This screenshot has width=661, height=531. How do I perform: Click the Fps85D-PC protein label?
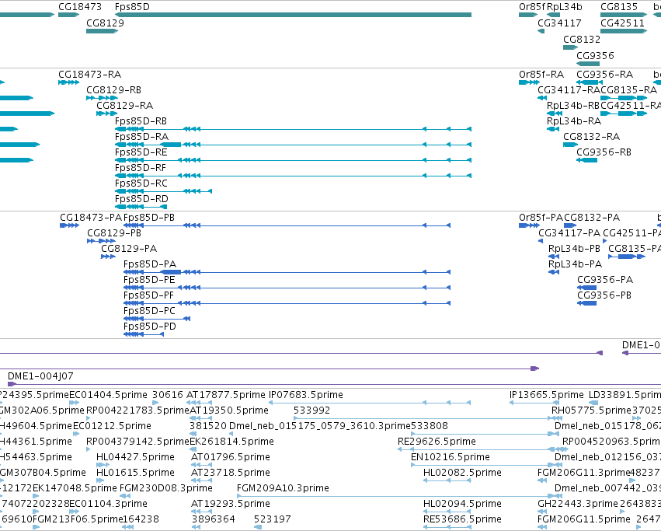(149, 311)
